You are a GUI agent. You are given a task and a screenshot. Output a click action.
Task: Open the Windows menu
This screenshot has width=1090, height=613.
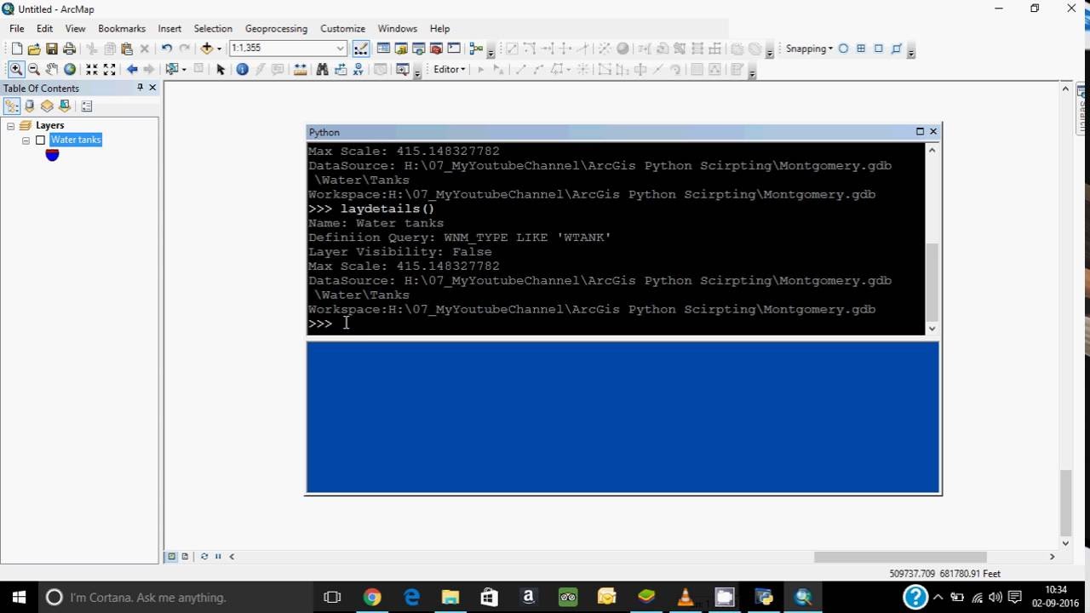click(x=398, y=28)
